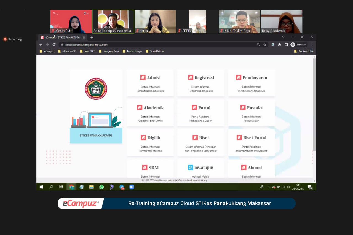
Task: Click the scrollbar down arrow
Action: [315, 181]
